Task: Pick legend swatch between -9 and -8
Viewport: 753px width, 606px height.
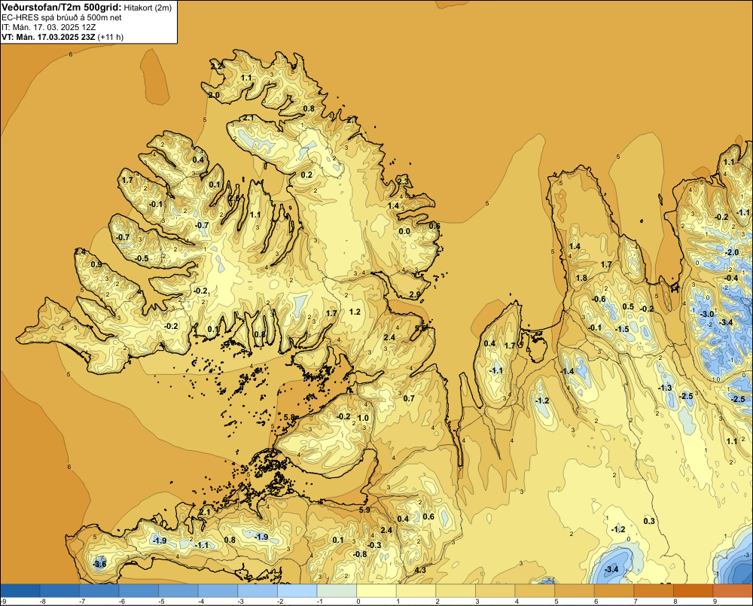Action: point(20,591)
